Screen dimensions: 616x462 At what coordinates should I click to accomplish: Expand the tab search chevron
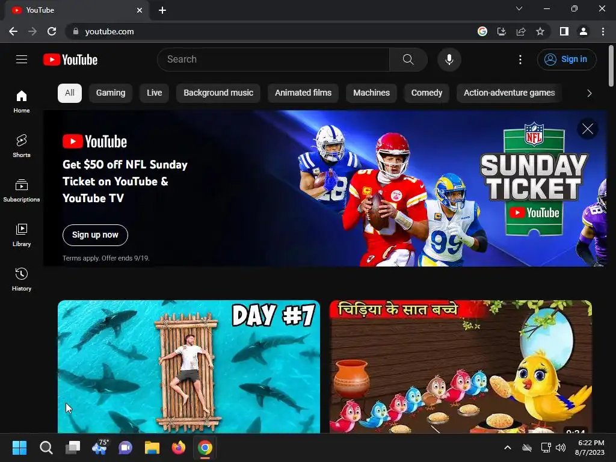tap(519, 8)
